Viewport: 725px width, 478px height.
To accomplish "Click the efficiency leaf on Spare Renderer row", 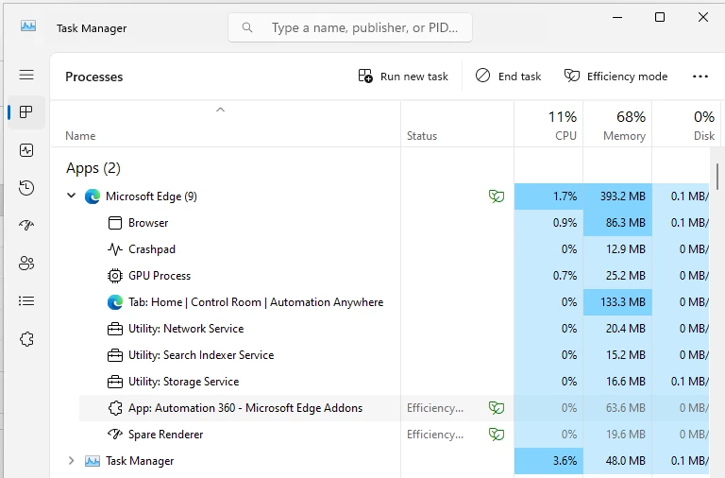I will [x=497, y=434].
